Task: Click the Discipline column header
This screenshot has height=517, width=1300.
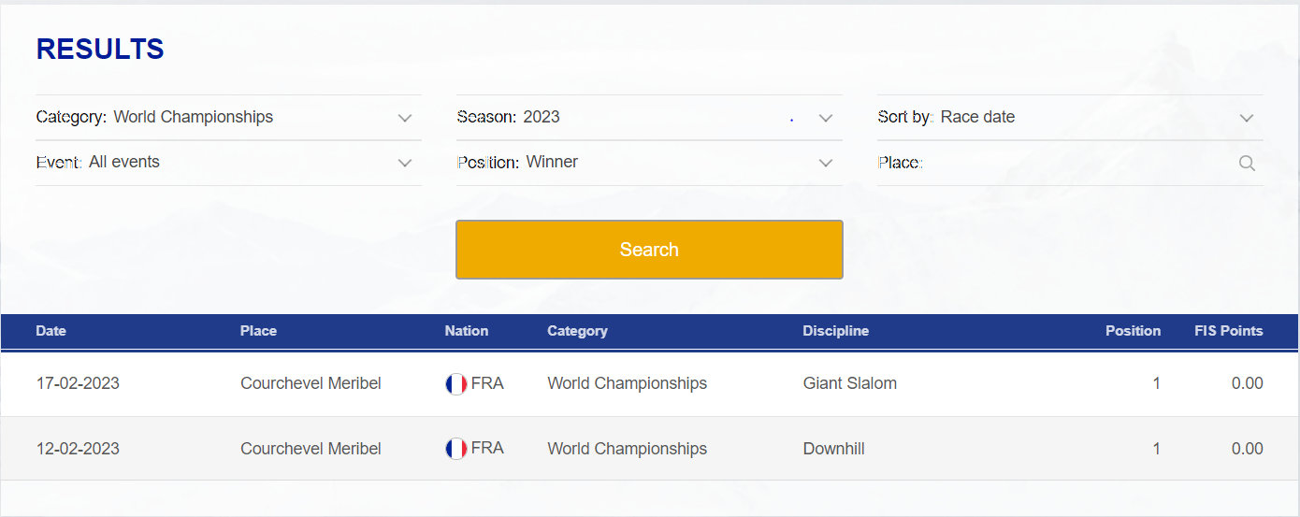Action: (x=836, y=331)
